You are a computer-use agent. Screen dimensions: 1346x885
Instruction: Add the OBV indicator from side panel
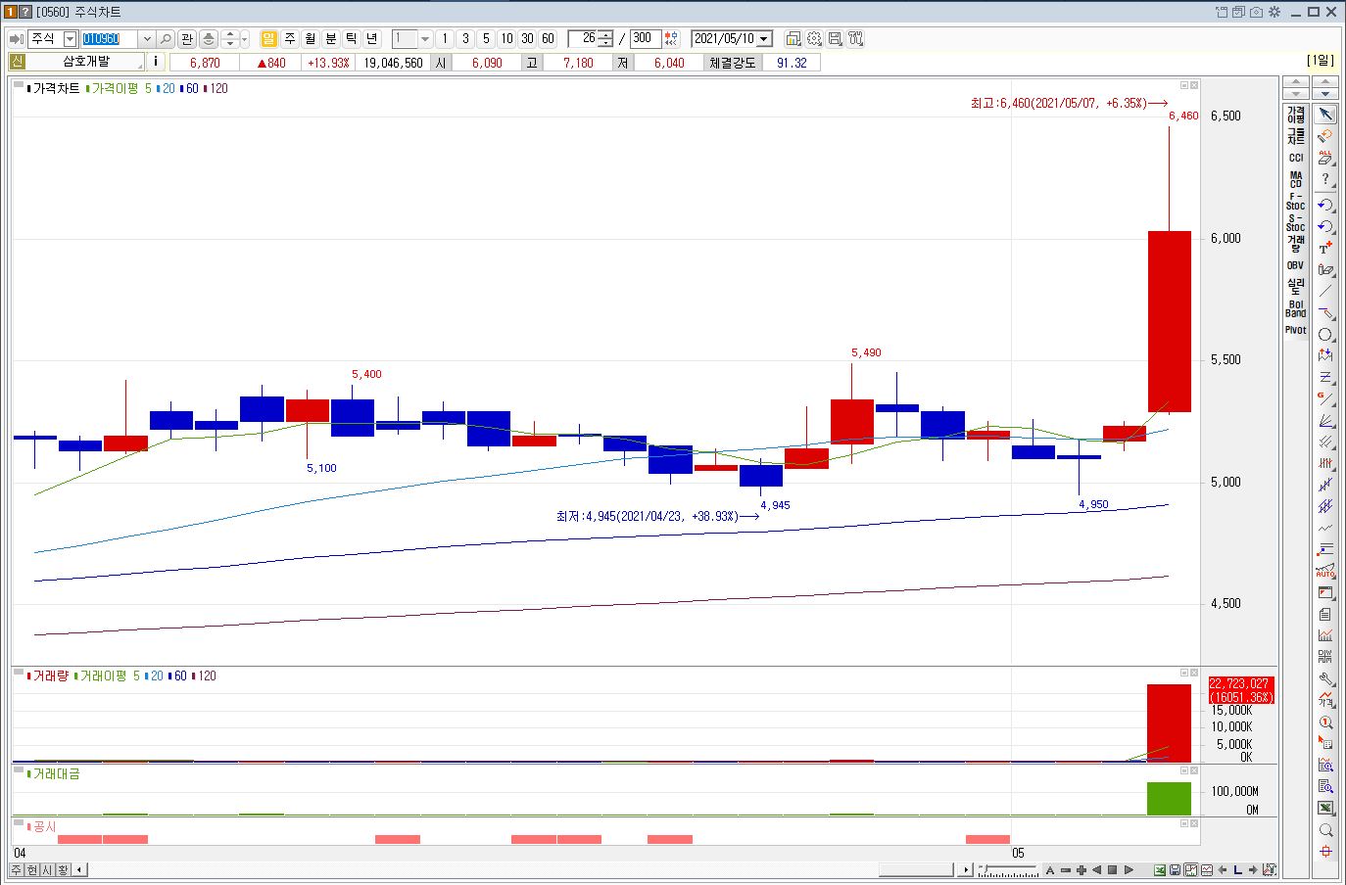[1296, 265]
